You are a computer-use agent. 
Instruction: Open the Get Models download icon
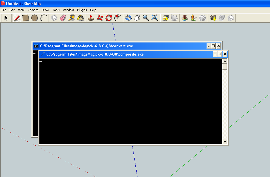tap(213, 18)
